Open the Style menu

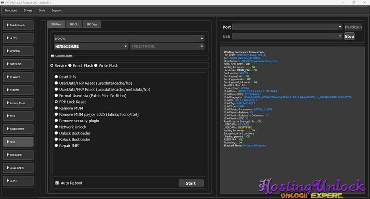tap(42, 10)
